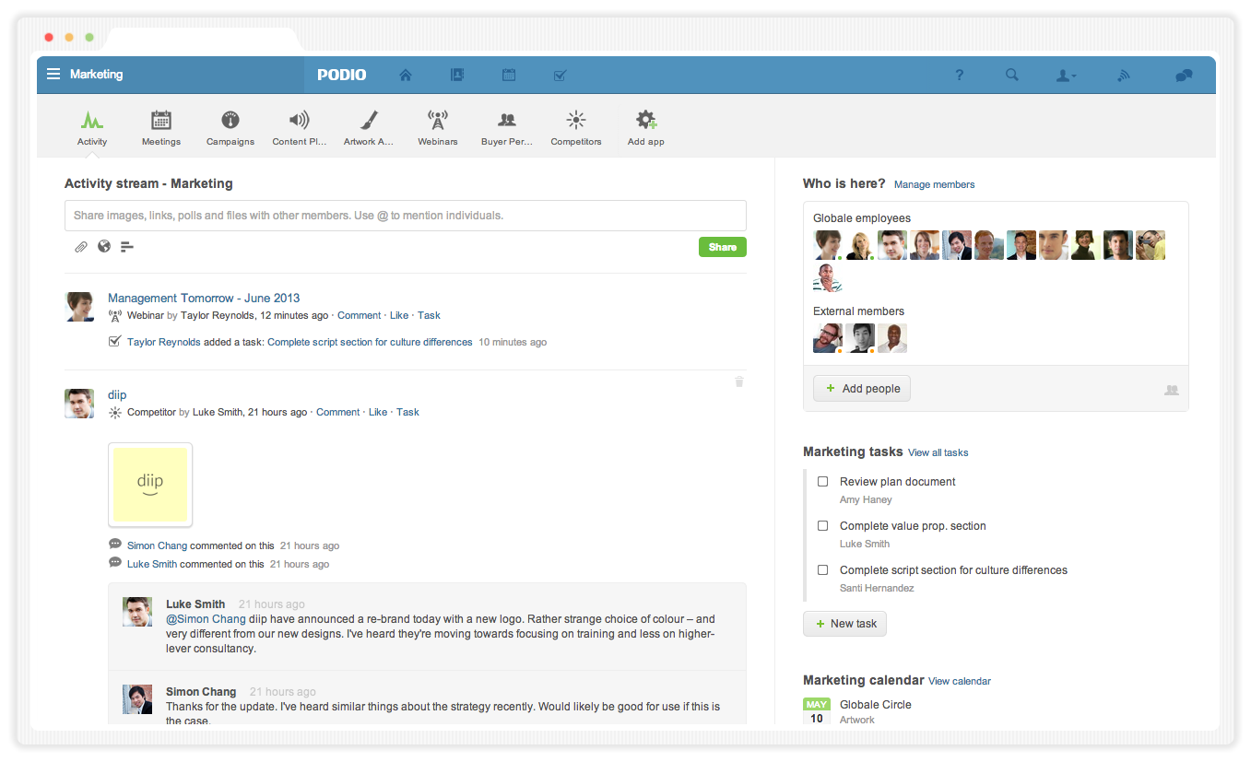Image resolution: width=1251 pixels, height=762 pixels.
Task: Expand the user account dropdown
Action: (1066, 76)
